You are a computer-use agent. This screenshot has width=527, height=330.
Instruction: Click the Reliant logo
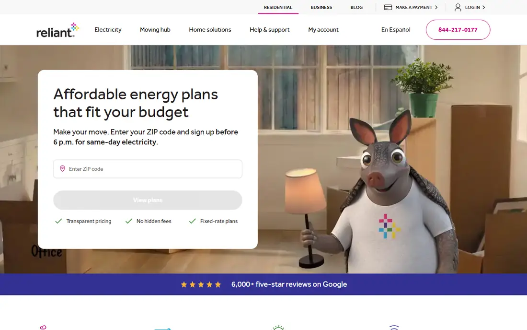(x=57, y=30)
